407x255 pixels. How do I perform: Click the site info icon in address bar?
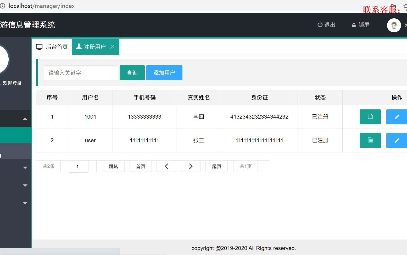click(x=3, y=6)
